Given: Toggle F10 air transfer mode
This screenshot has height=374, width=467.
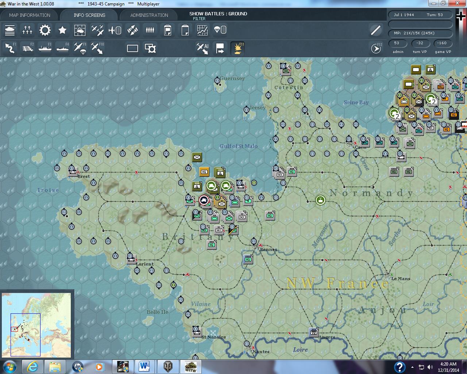Looking at the screenshot, I should click(97, 48).
